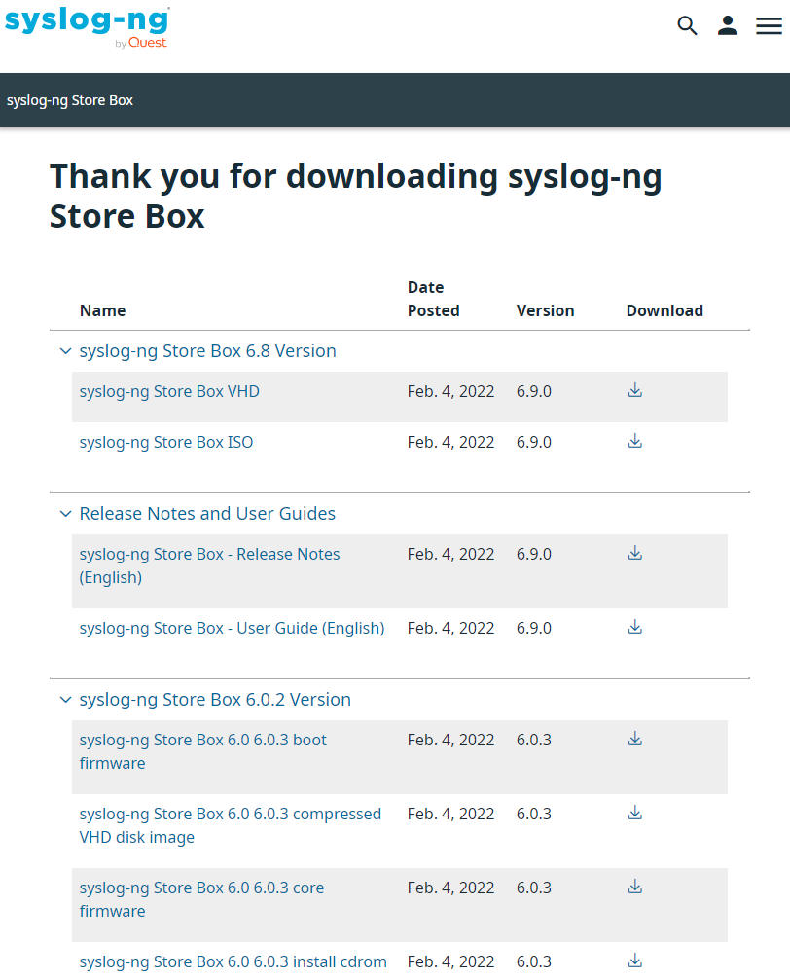The height and width of the screenshot is (979, 790).
Task: Open the user account icon
Action: [x=728, y=25]
